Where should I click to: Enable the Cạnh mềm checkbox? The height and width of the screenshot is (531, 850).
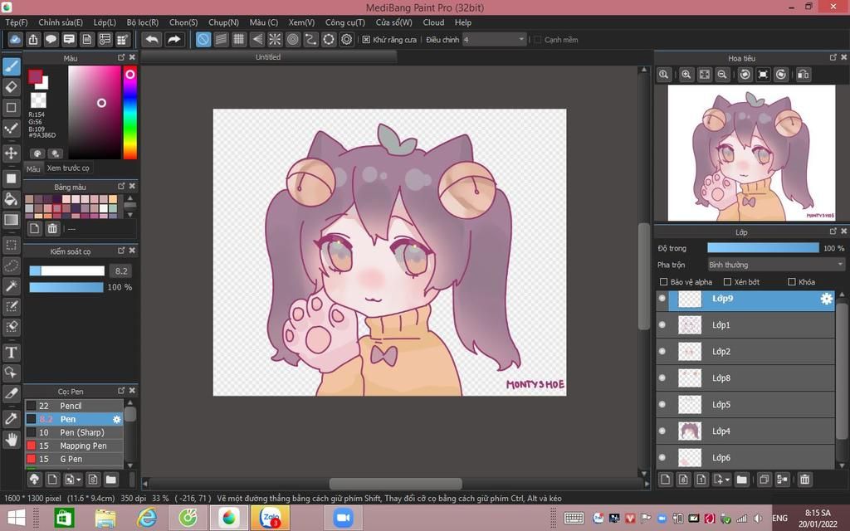tap(538, 40)
